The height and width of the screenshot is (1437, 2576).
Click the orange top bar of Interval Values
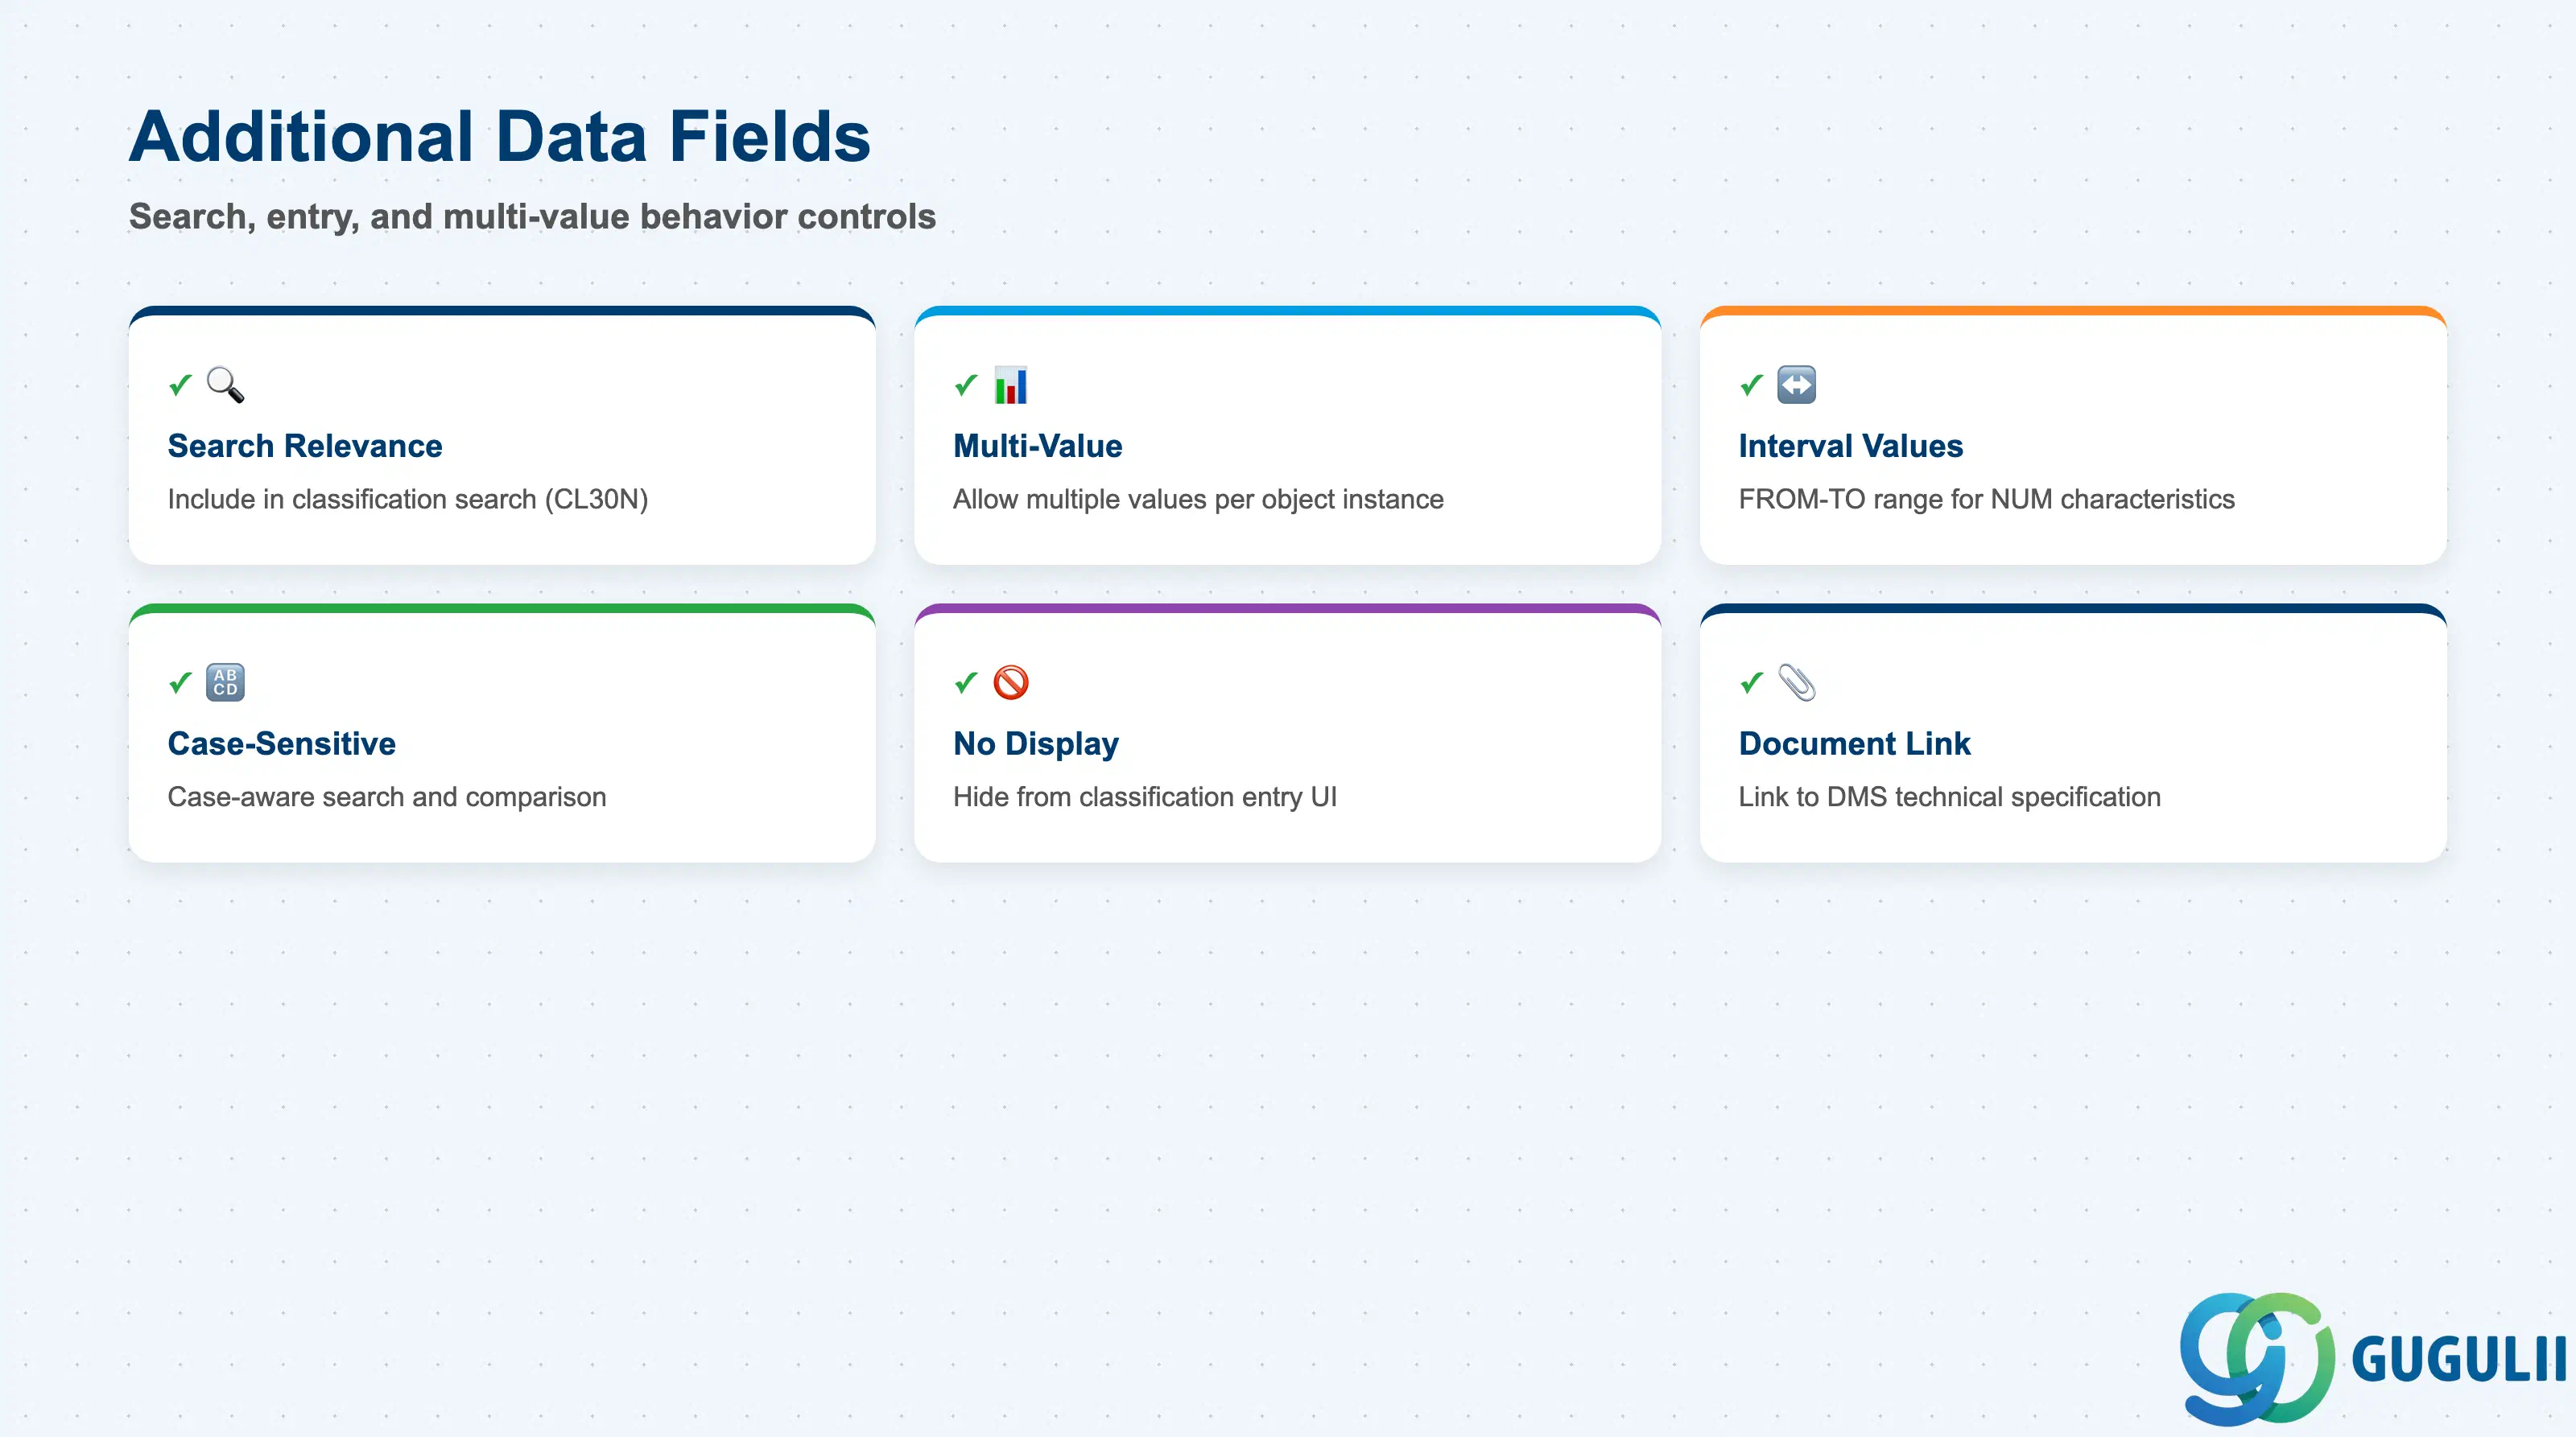(x=2073, y=311)
